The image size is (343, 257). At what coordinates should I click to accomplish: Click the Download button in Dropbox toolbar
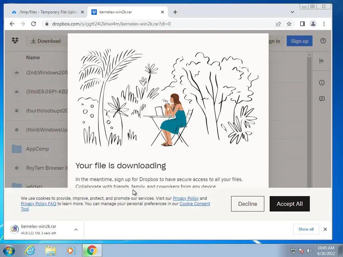pos(46,41)
